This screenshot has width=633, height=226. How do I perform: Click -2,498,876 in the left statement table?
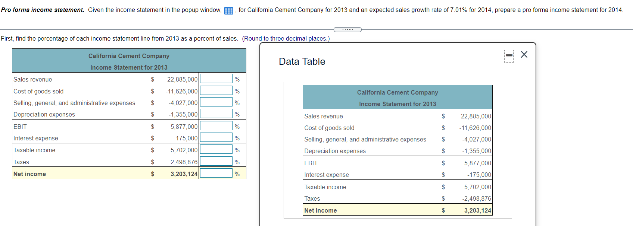[x=183, y=162]
